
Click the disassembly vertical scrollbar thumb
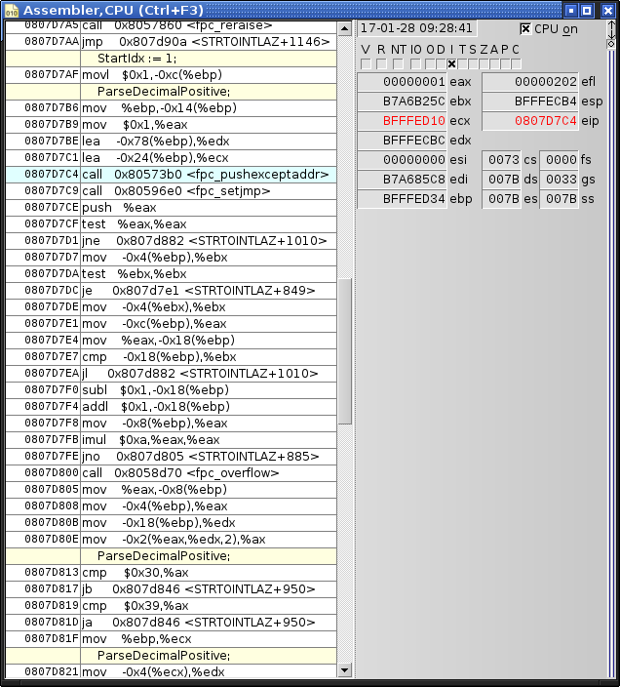344,351
